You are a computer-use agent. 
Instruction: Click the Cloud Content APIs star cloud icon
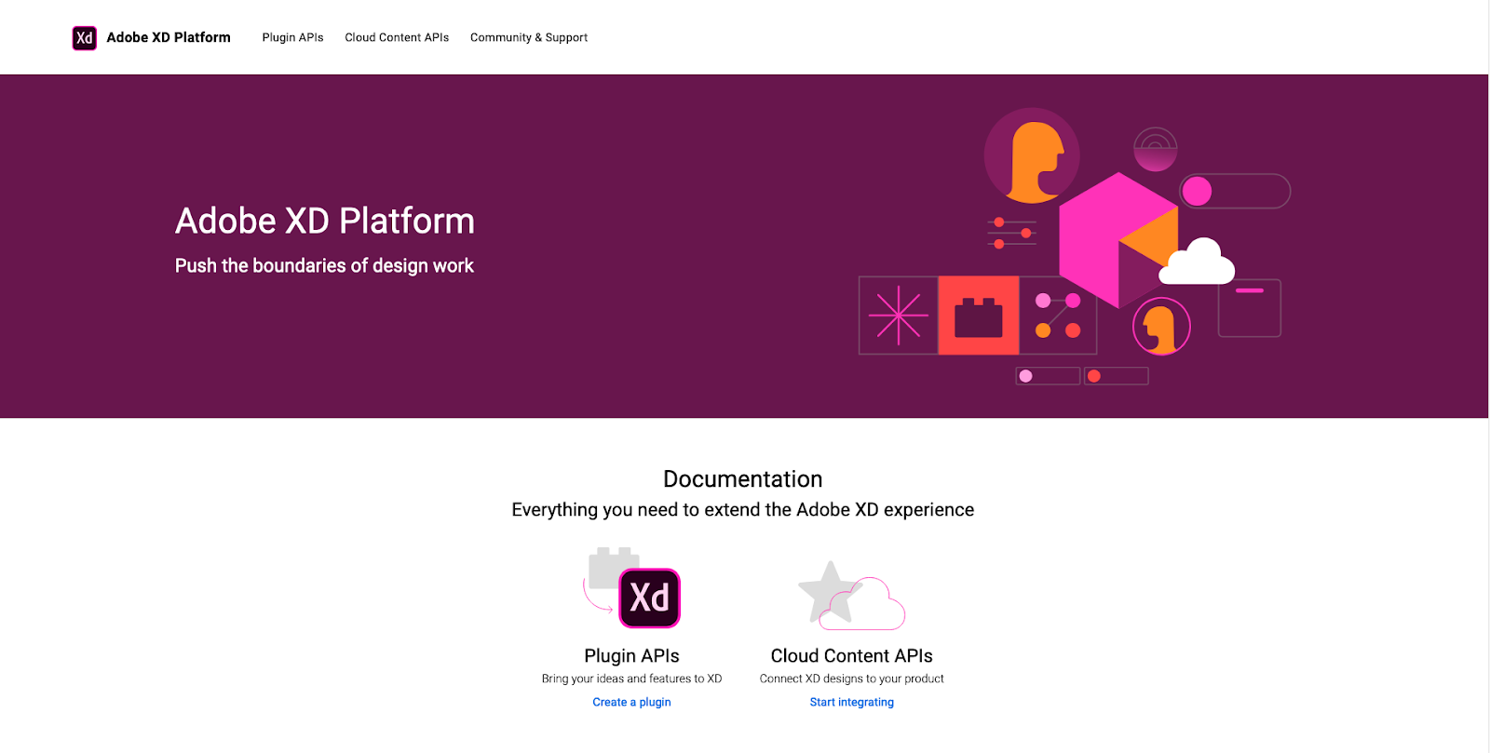pyautogui.click(x=851, y=594)
